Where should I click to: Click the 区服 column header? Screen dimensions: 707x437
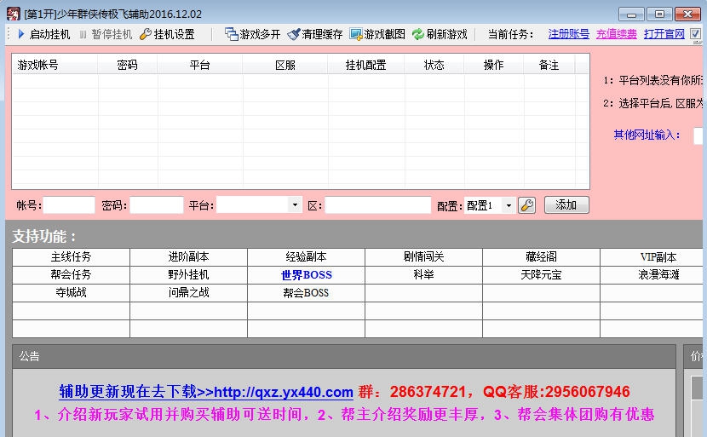(x=285, y=65)
